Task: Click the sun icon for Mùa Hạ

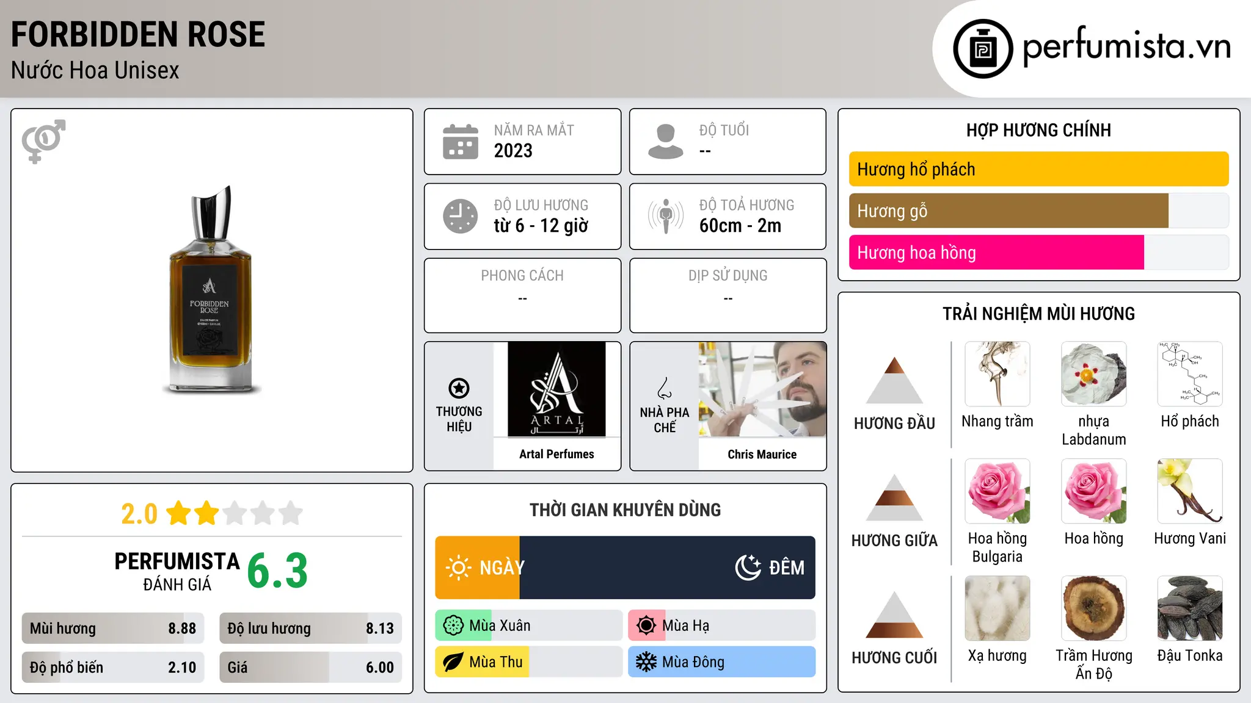Action: coord(646,625)
